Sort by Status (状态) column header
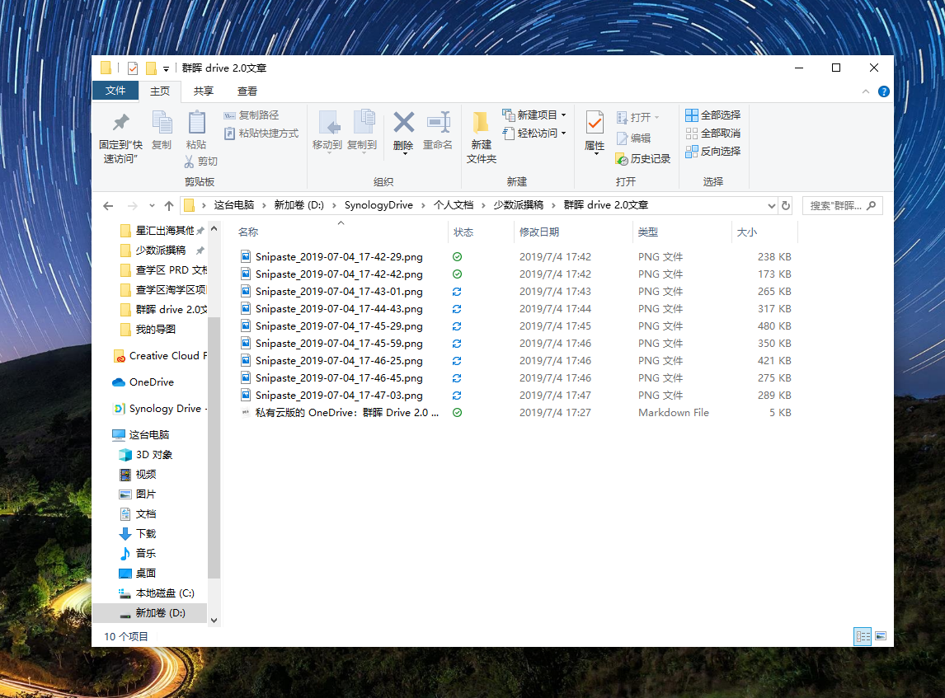This screenshot has height=698, width=945. [x=463, y=232]
